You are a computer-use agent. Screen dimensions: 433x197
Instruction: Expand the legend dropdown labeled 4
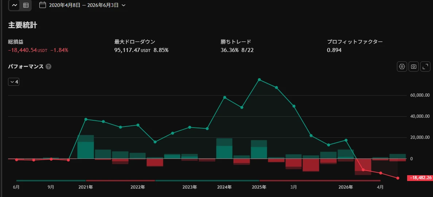pos(14,82)
